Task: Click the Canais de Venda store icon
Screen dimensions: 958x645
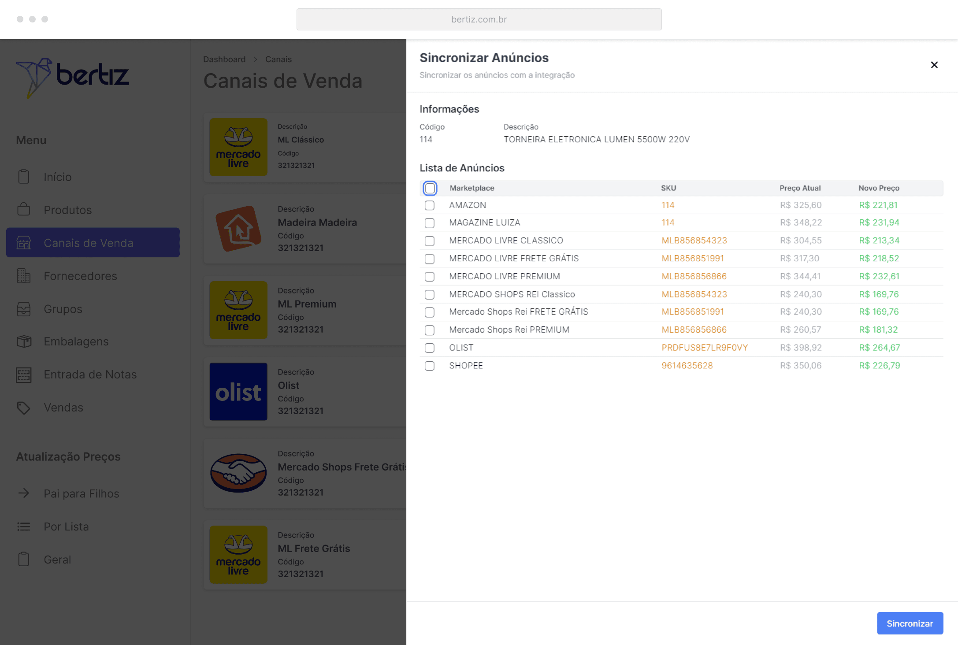Action: pyautogui.click(x=24, y=242)
